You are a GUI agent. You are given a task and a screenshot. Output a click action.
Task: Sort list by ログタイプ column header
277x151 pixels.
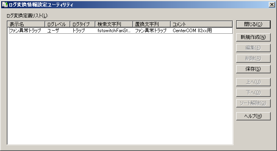click(x=82, y=24)
